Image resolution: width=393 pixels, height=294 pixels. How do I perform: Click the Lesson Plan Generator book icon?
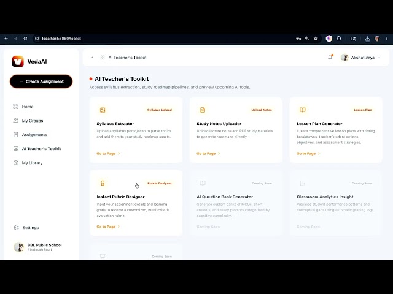(x=303, y=110)
